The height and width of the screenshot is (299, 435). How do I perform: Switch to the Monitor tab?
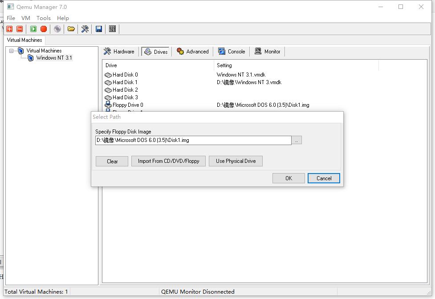point(268,52)
